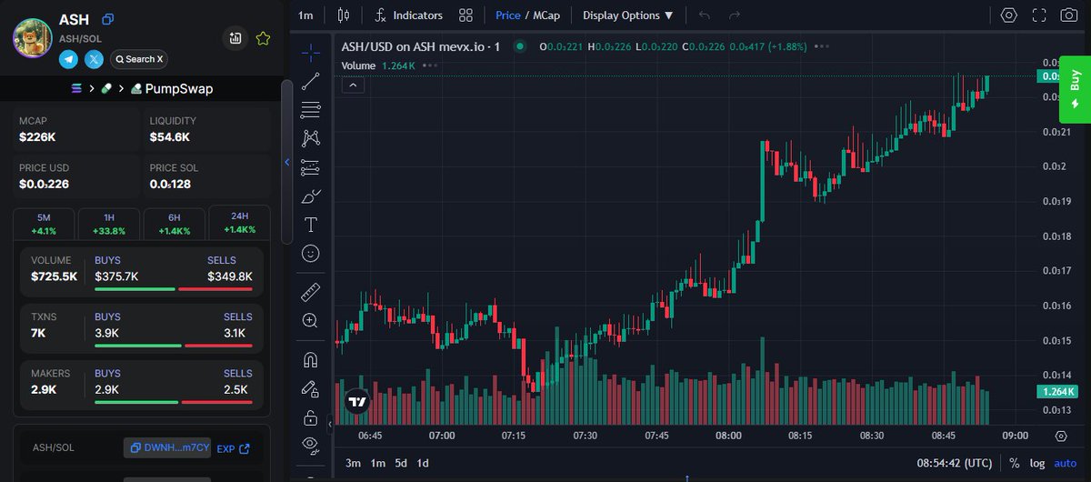Image resolution: width=1091 pixels, height=482 pixels.
Task: Open chart settings hexagon icon
Action: (1009, 15)
